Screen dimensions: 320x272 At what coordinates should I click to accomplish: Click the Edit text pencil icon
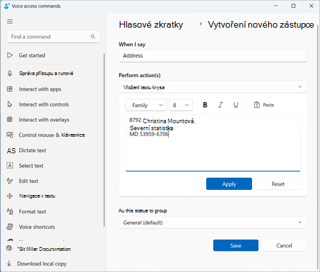10,181
